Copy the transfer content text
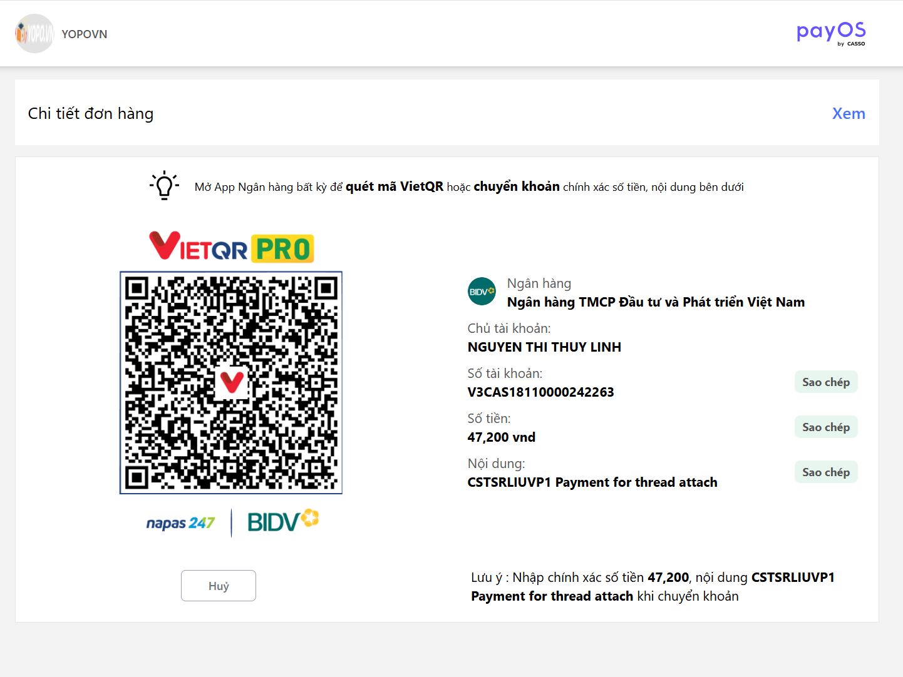 (825, 472)
